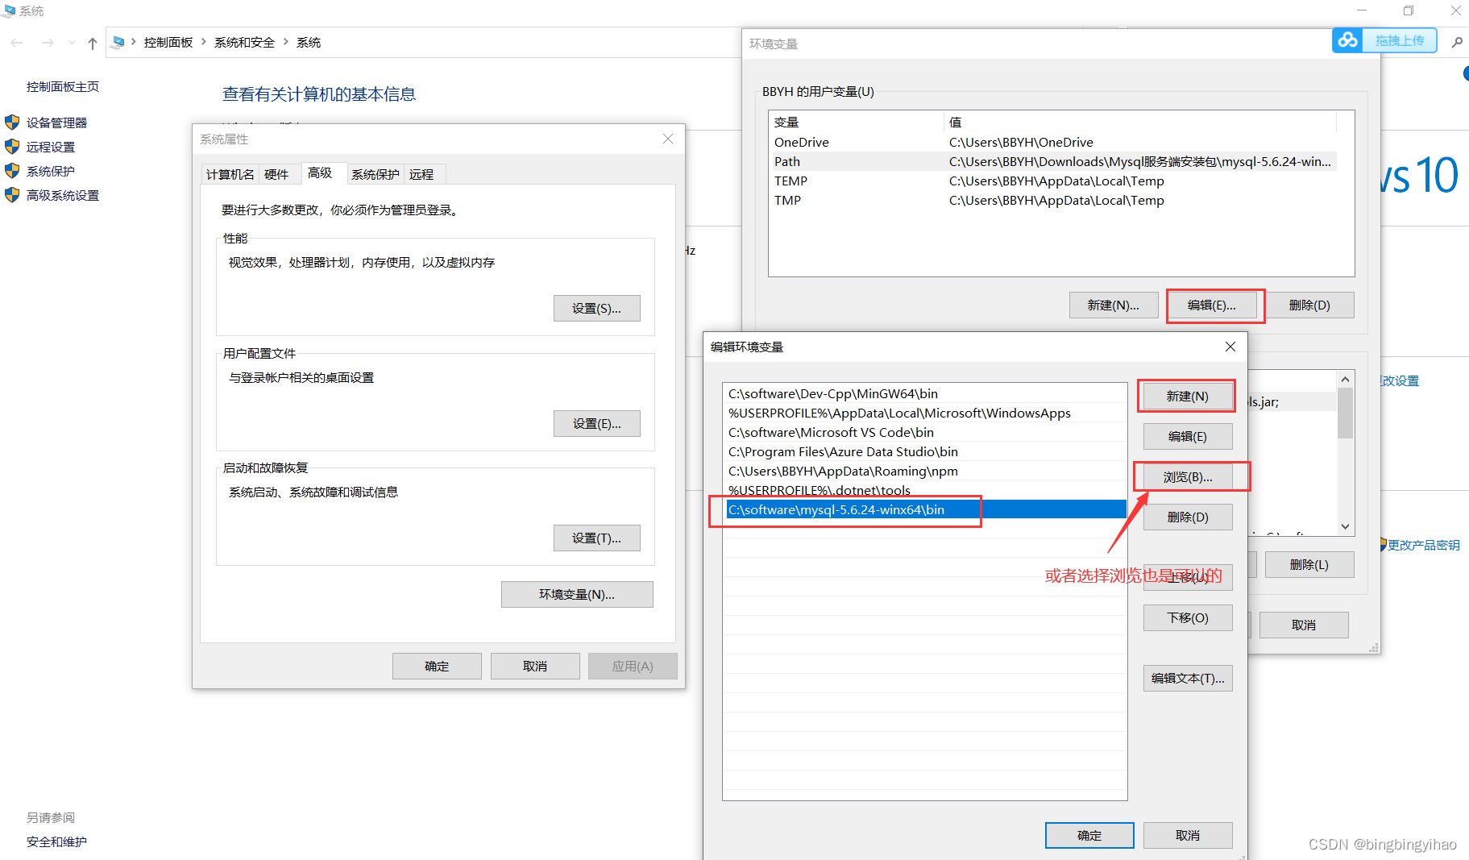Select TEMP row in user variables list
The width and height of the screenshot is (1469, 860).
[x=1053, y=181]
